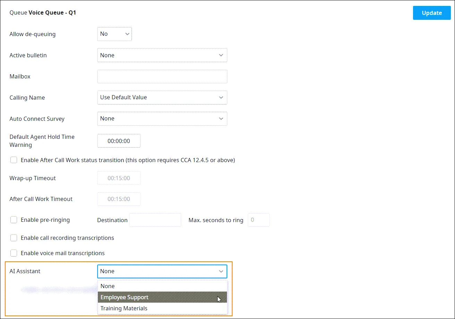Image resolution: width=455 pixels, height=319 pixels.
Task: Open the Allow de-queuing dropdown
Action: pos(115,34)
